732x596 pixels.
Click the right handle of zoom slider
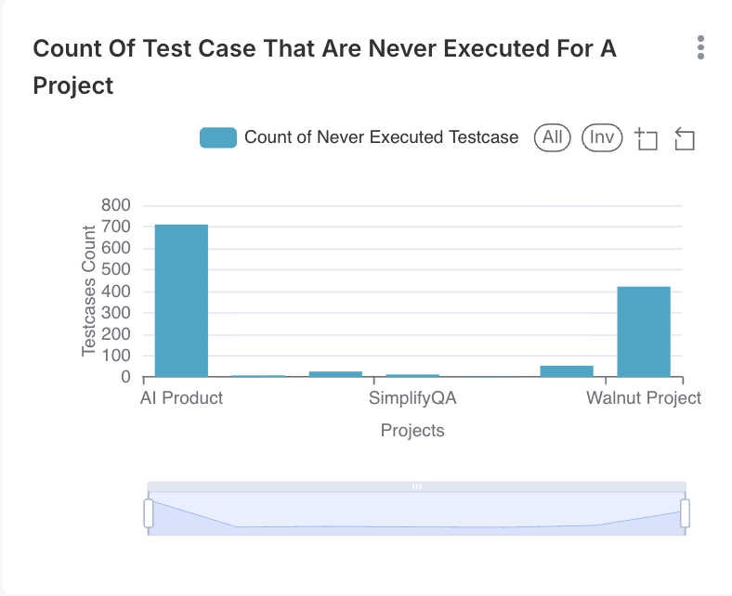686,512
